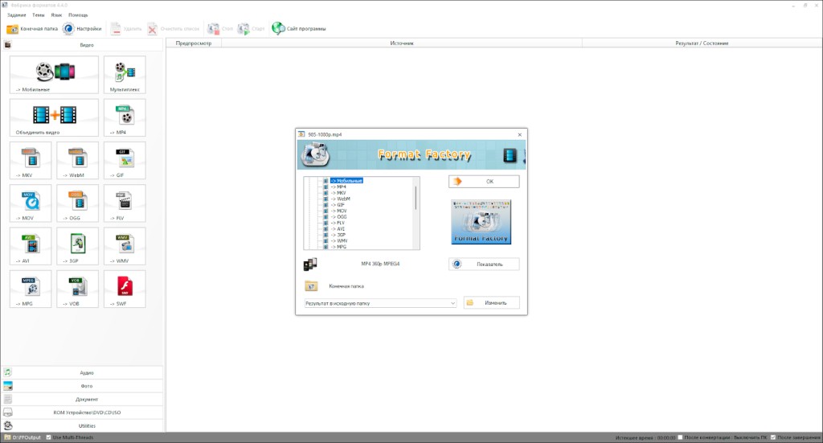This screenshot has width=823, height=443.
Task: Select -> MOV in dialog tree
Action: (x=338, y=211)
